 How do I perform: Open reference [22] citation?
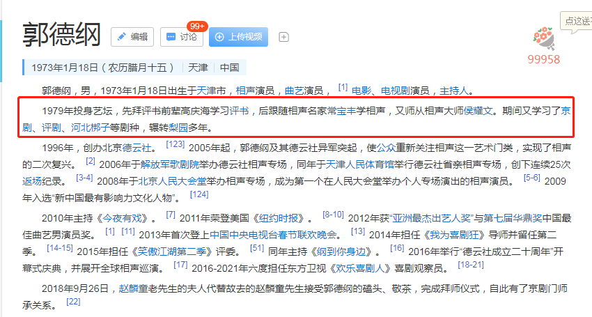(x=73, y=302)
